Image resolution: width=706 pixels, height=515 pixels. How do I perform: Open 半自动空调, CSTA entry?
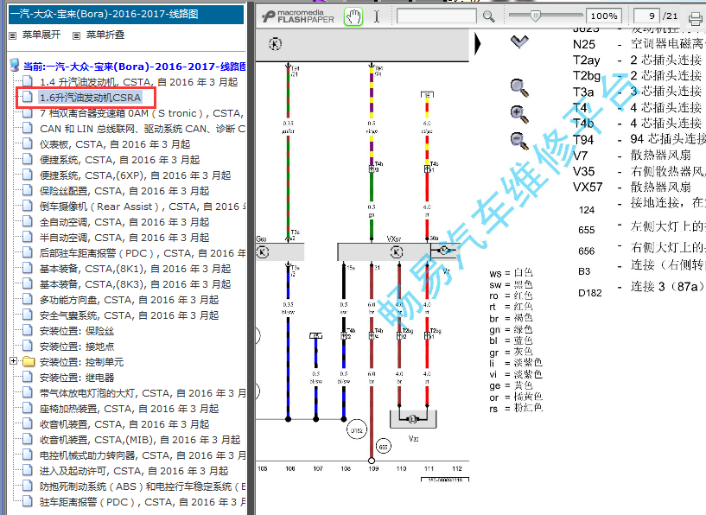124,238
